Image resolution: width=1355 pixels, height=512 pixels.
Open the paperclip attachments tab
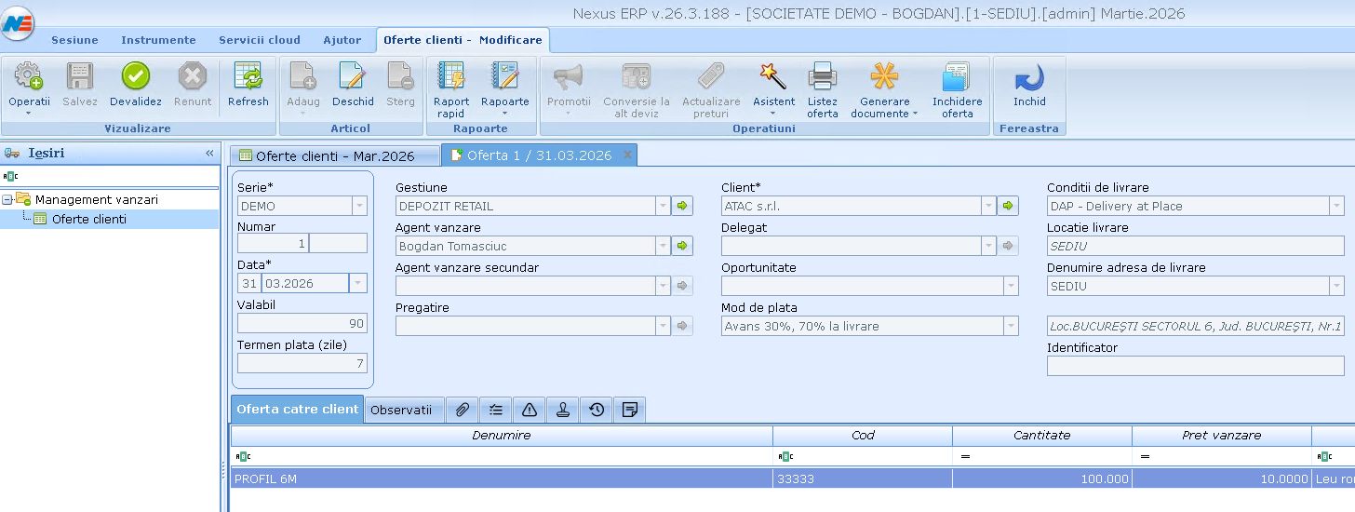(x=463, y=410)
